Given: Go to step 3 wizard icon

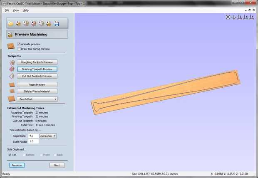Looking at the screenshot, I should (x=26, y=24).
